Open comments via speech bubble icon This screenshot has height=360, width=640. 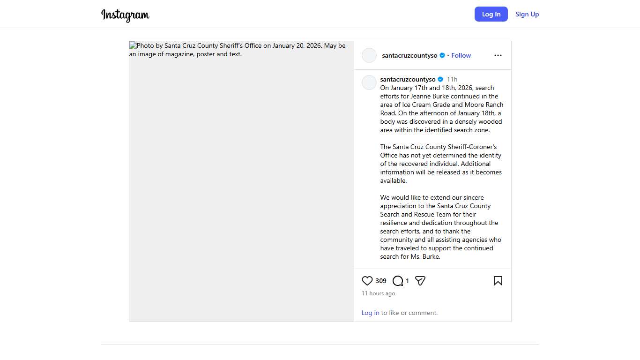point(398,281)
